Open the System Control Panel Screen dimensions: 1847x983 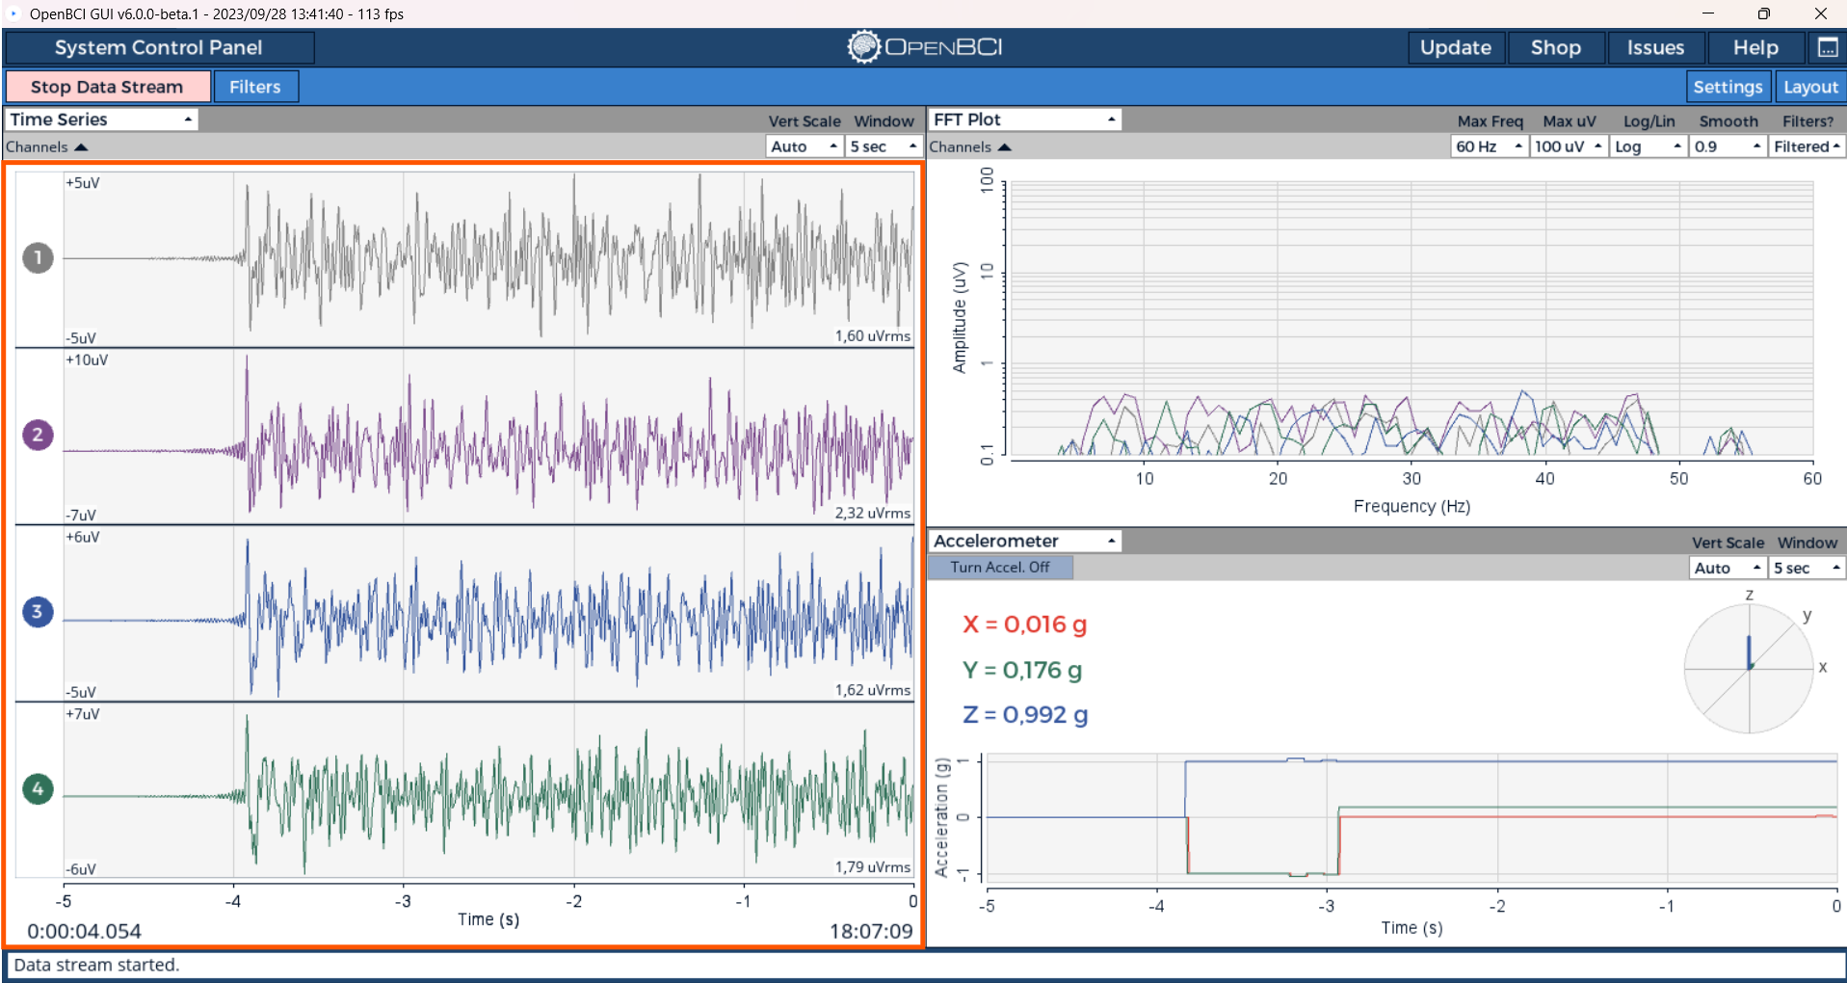[159, 47]
